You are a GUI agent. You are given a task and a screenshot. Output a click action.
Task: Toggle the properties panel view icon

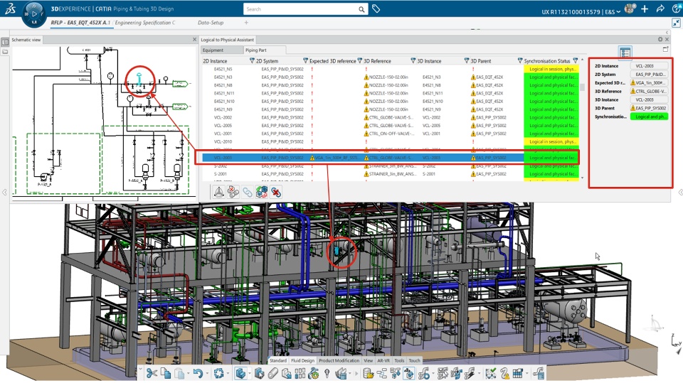coord(625,52)
